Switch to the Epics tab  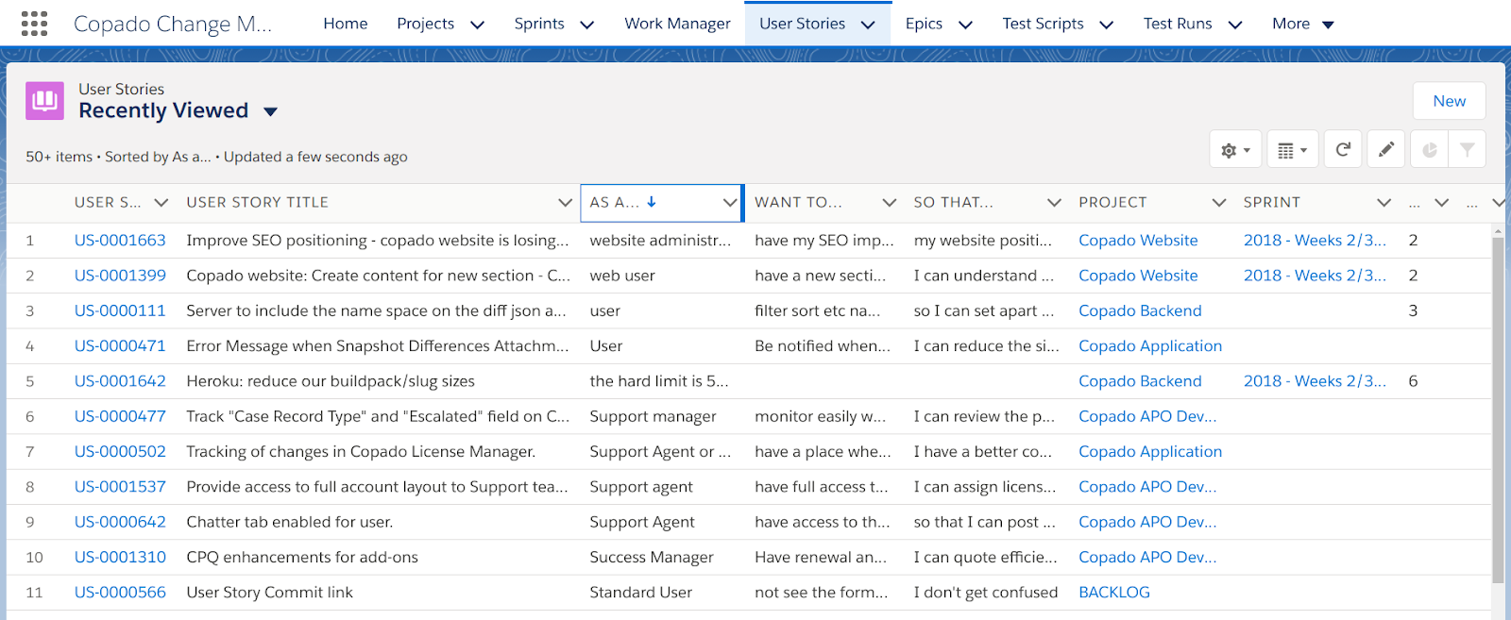coord(924,24)
